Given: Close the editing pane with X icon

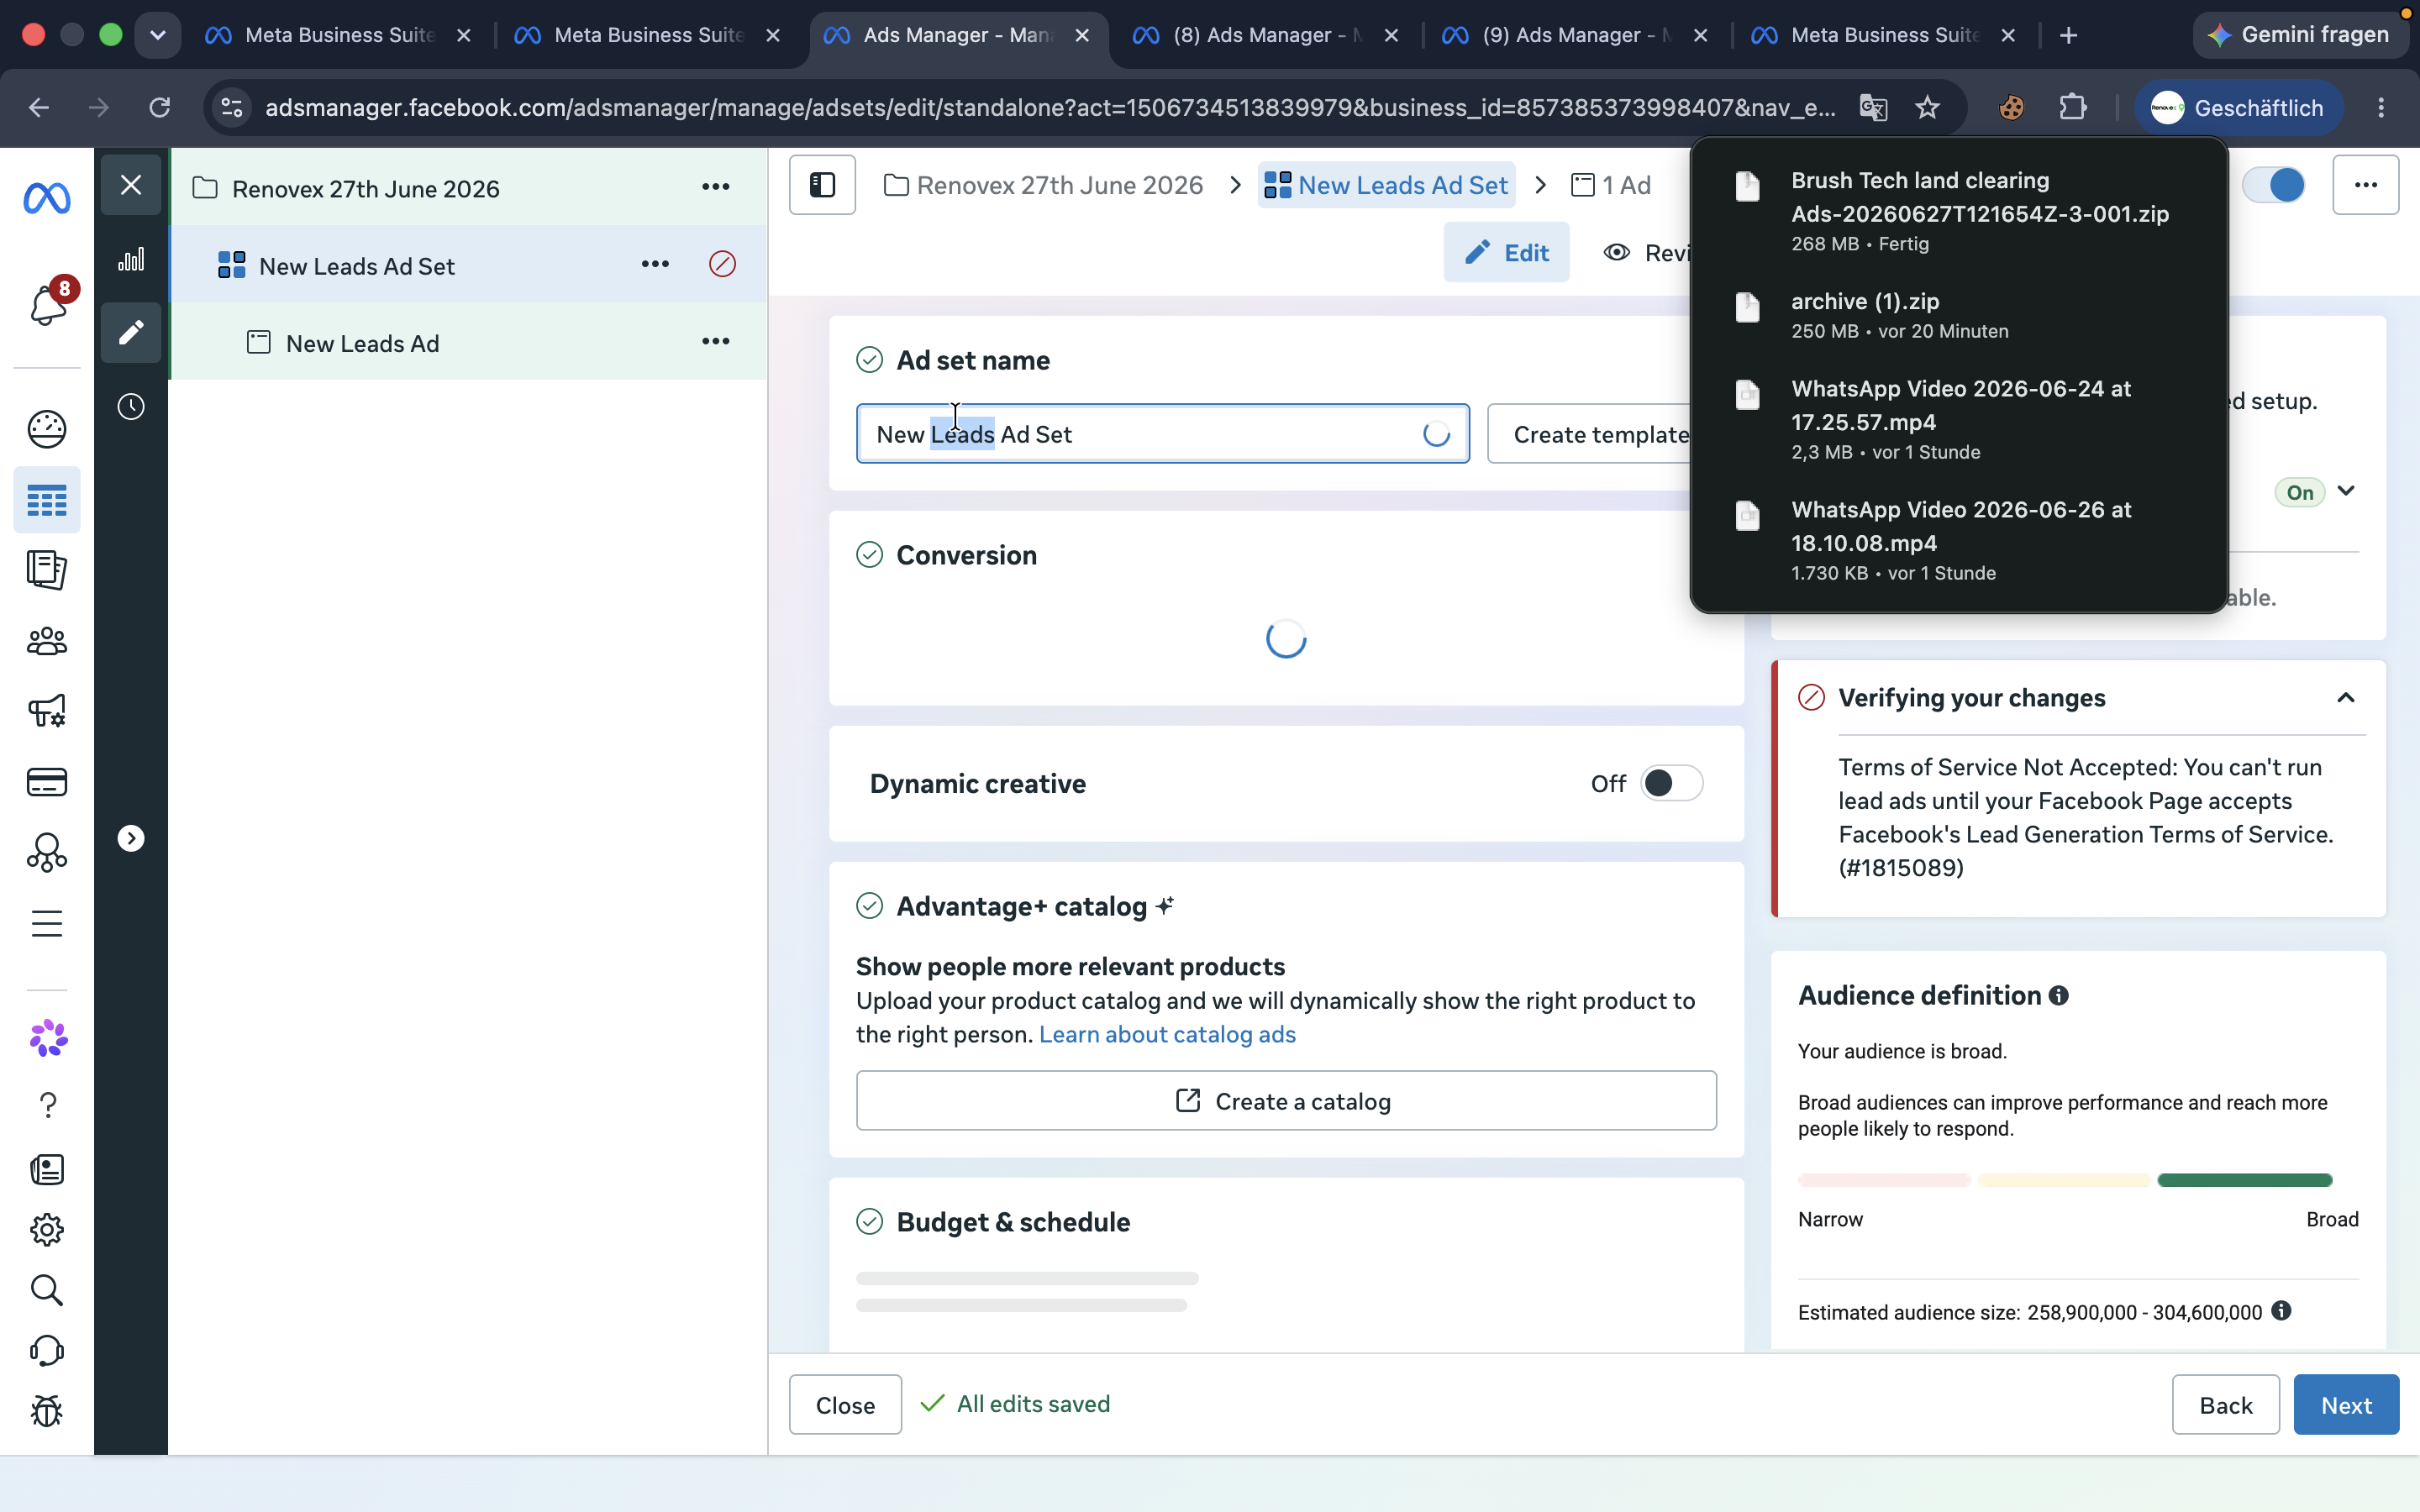Looking at the screenshot, I should (131, 185).
